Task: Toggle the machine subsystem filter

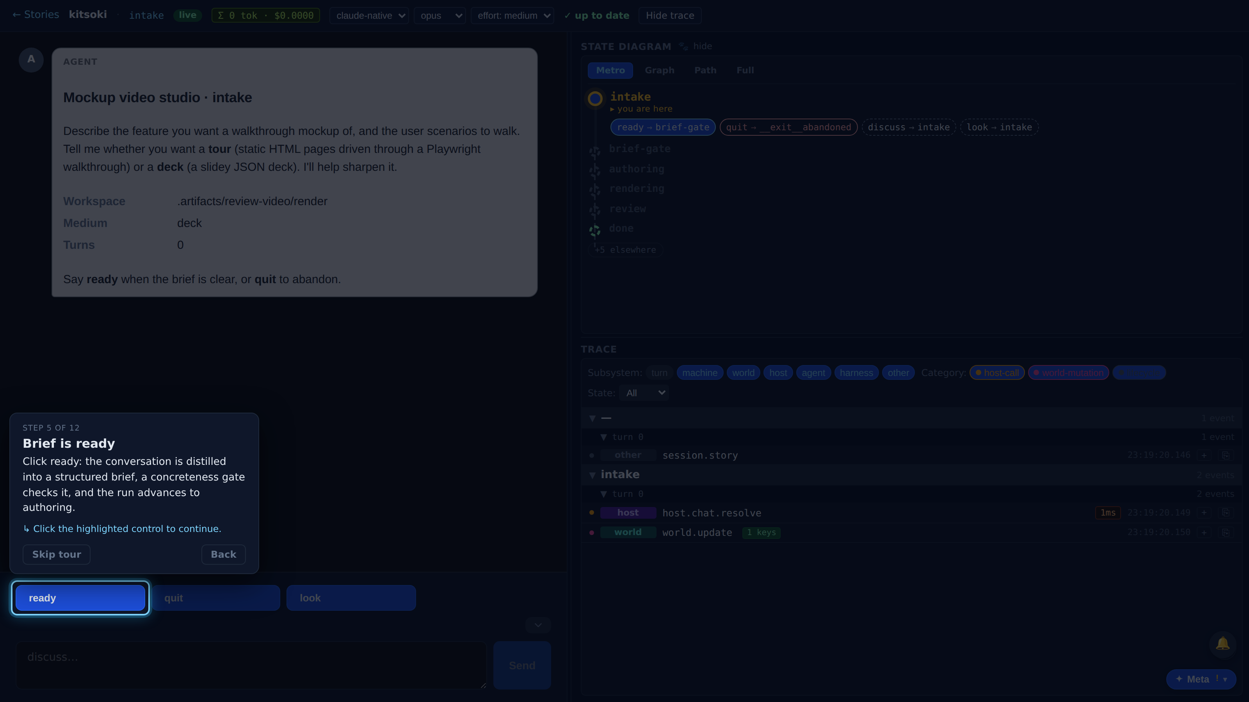Action: (700, 372)
